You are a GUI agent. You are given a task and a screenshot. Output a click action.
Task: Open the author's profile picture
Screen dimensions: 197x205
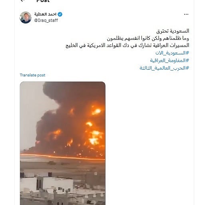[26, 18]
